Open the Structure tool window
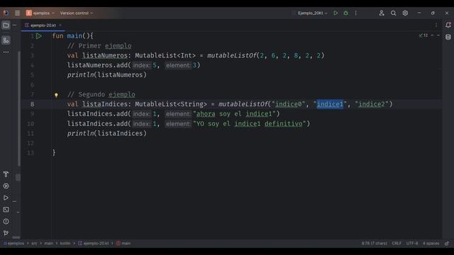 [6, 40]
